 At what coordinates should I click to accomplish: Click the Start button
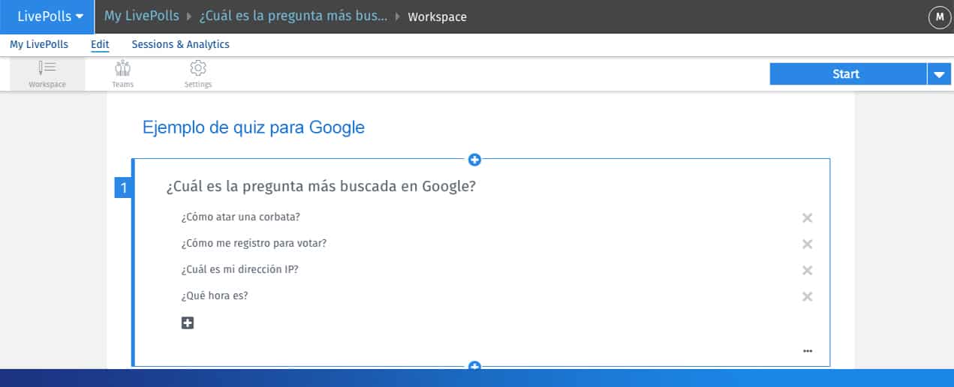pos(848,73)
